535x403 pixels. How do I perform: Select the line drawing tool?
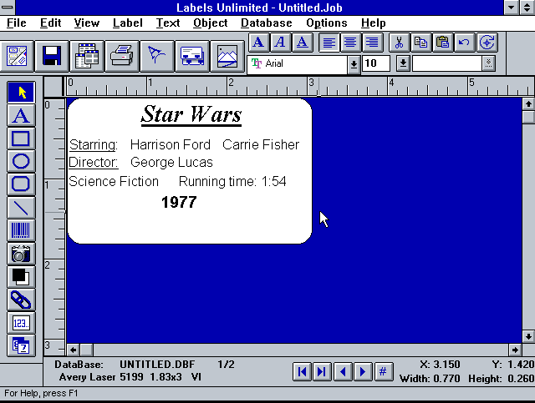(21, 208)
